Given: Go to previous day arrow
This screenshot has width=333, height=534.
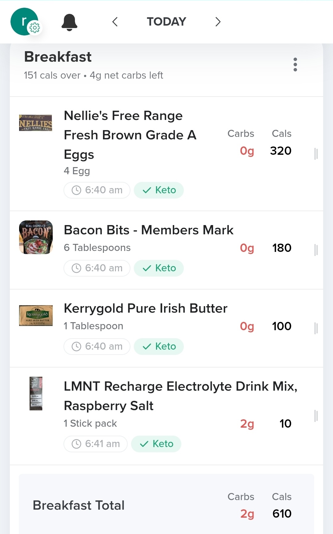Looking at the screenshot, I should [x=115, y=22].
